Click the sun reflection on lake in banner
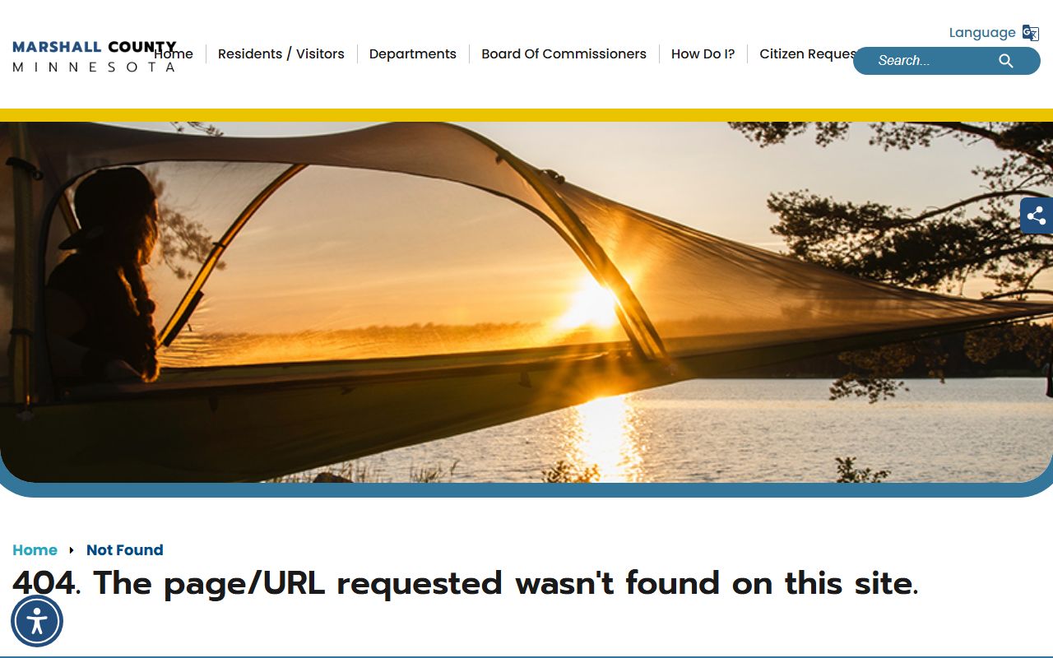Image resolution: width=1053 pixels, height=658 pixels. [x=607, y=438]
